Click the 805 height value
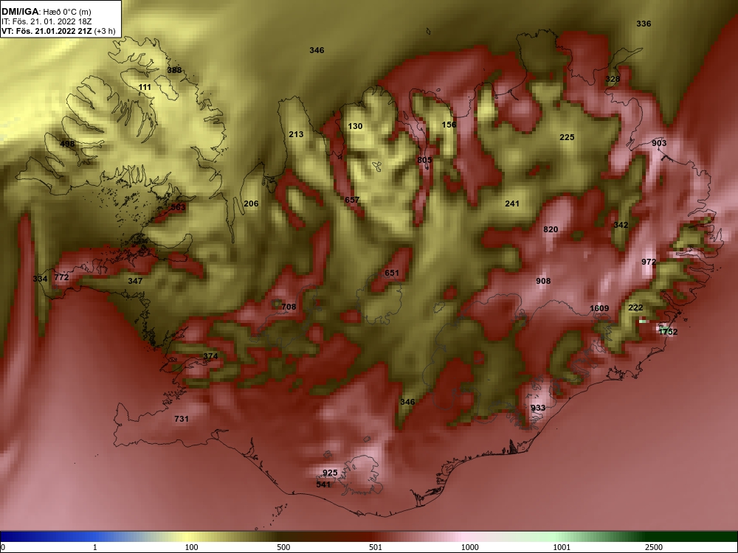 424,160
